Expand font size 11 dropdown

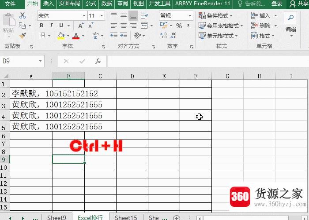(102, 15)
